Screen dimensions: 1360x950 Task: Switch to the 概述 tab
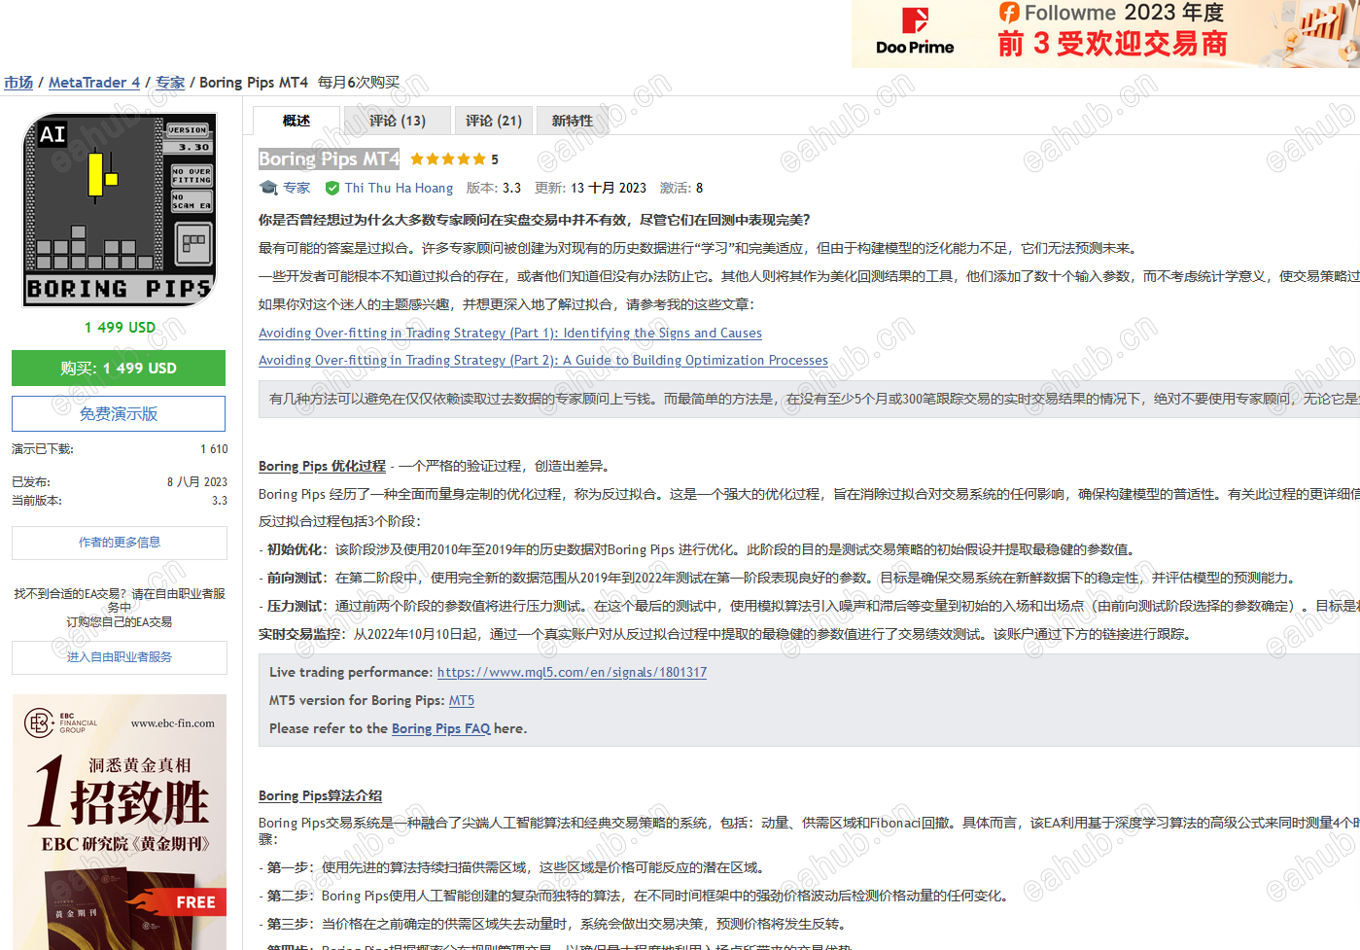[296, 121]
